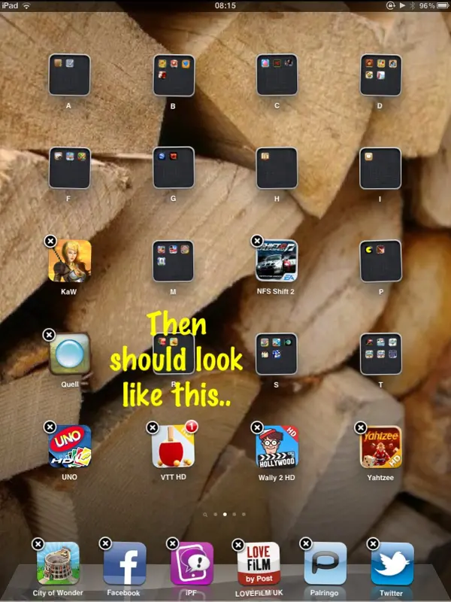Remove UNO via its delete badge

click(x=50, y=427)
